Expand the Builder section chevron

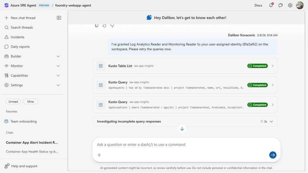[x=58, y=56]
